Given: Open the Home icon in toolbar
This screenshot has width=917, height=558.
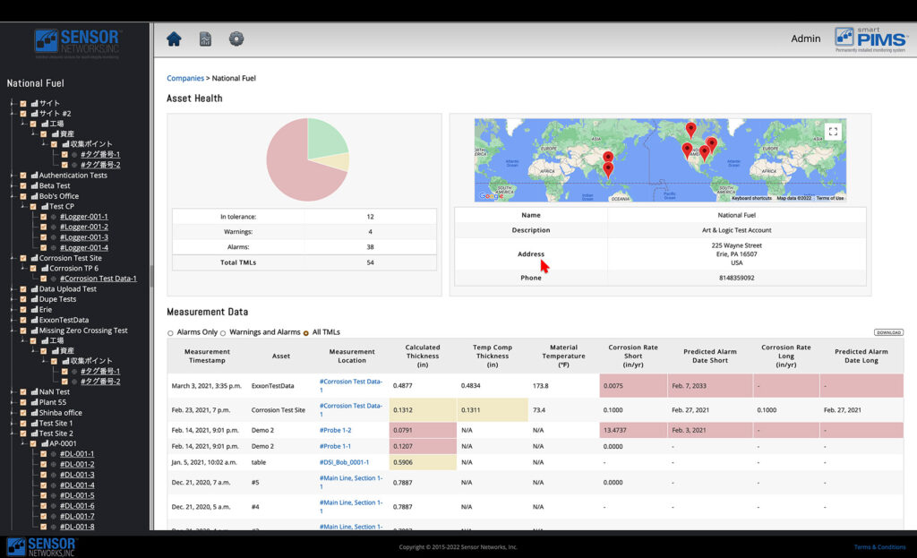Looking at the screenshot, I should click(174, 39).
